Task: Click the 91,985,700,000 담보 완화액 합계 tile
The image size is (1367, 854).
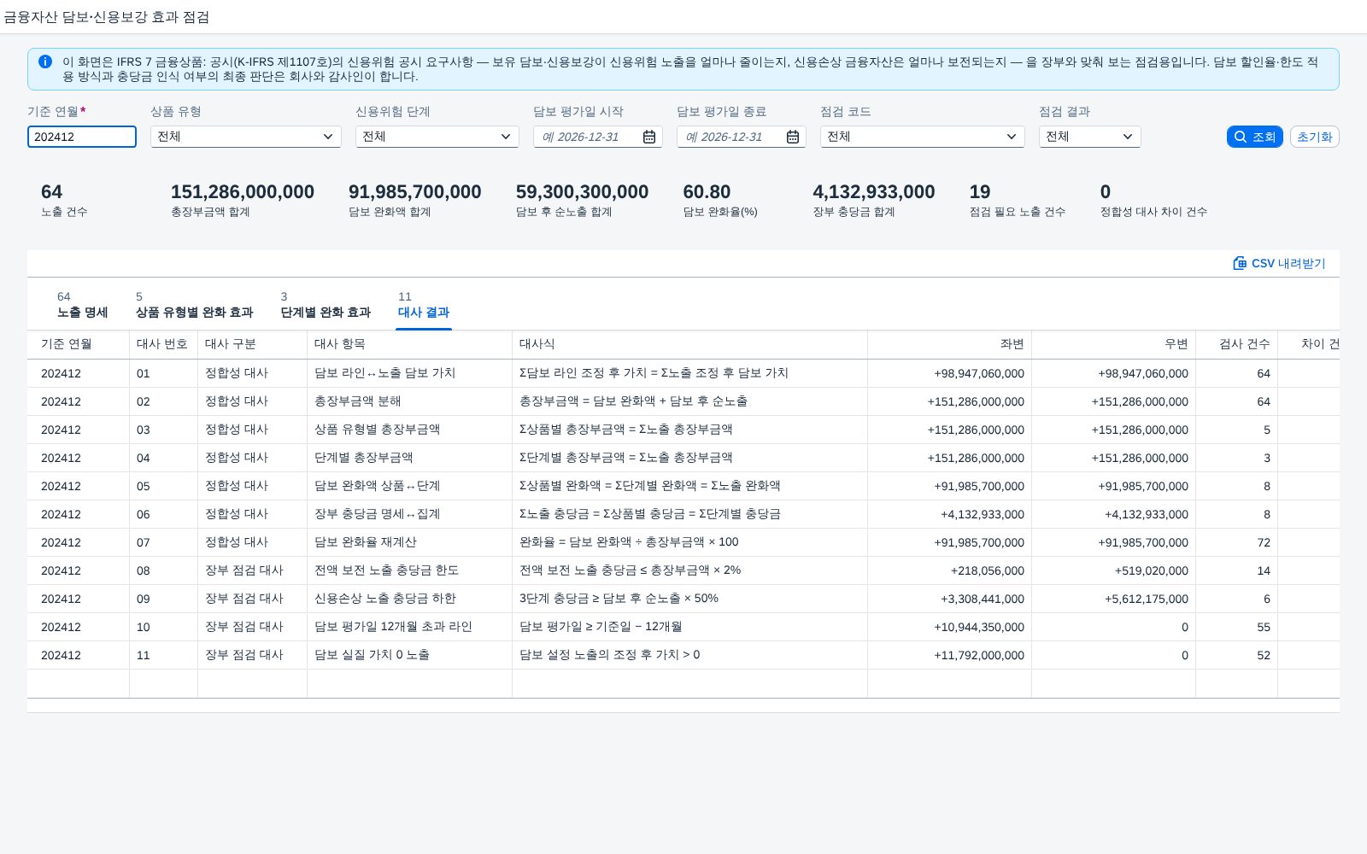Action: (415, 201)
